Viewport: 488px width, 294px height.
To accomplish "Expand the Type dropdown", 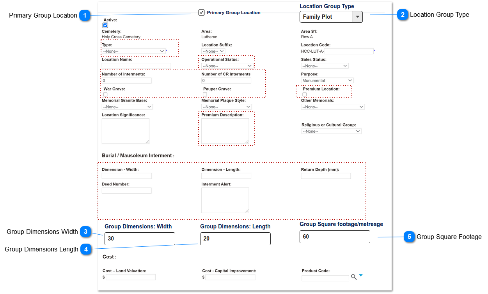I will point(134,51).
